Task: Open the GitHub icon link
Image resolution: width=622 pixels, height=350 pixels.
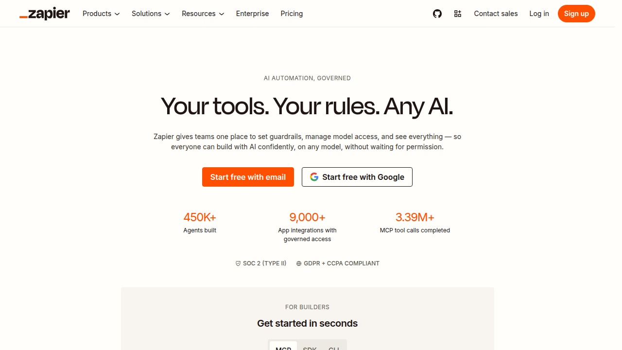Action: coord(437,14)
